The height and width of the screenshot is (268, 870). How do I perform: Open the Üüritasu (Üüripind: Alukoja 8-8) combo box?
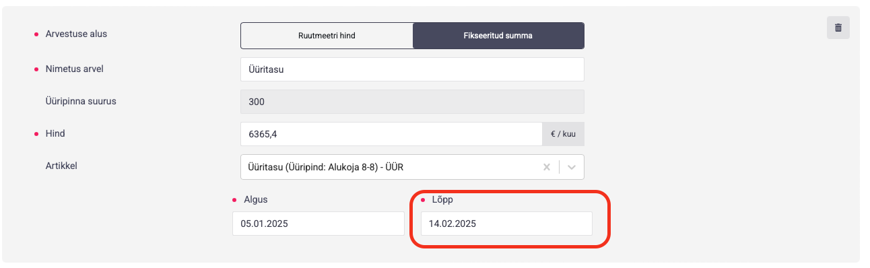coord(412,167)
